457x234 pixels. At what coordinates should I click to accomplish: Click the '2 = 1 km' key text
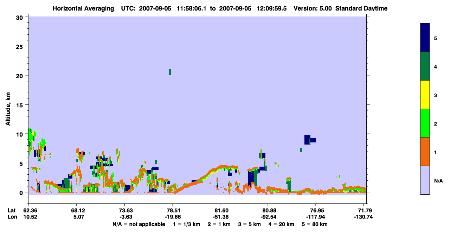pyautogui.click(x=219, y=224)
